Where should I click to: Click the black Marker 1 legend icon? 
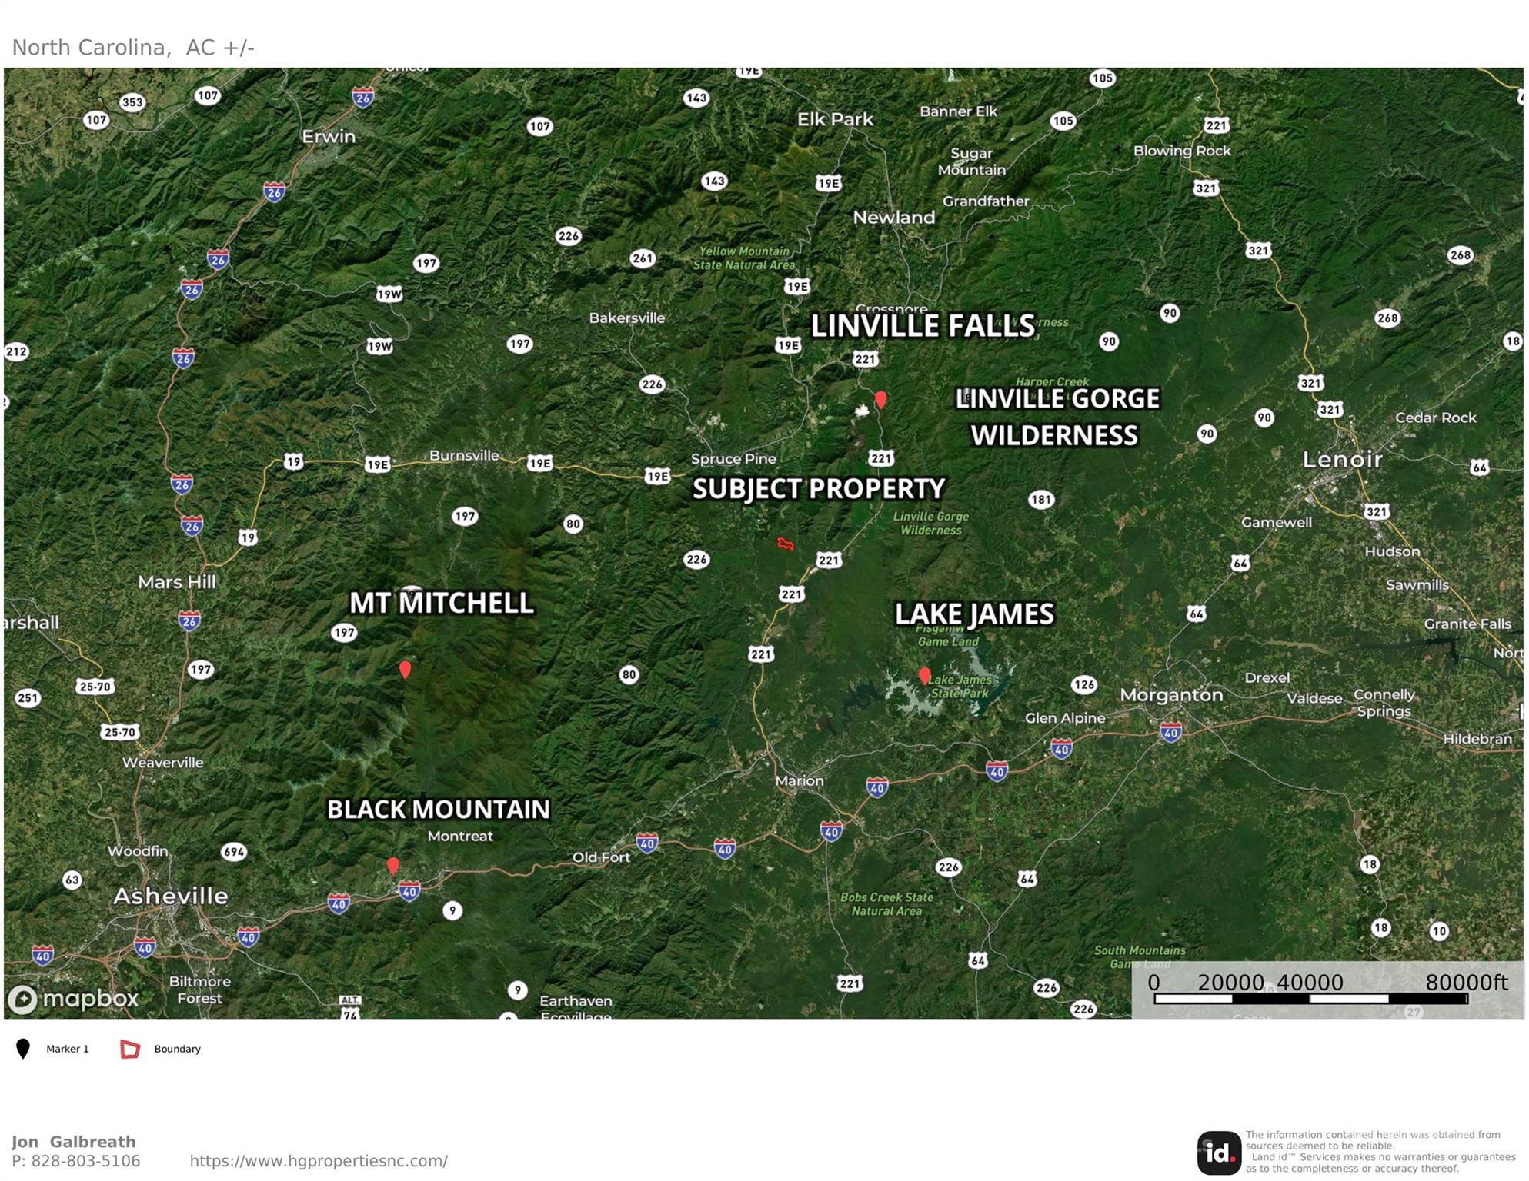(x=23, y=1049)
